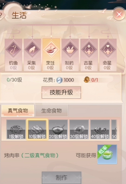Select the 10级解锁 roasted skewer thumbnail
Screen dimensions: 126x184
click(37, 129)
